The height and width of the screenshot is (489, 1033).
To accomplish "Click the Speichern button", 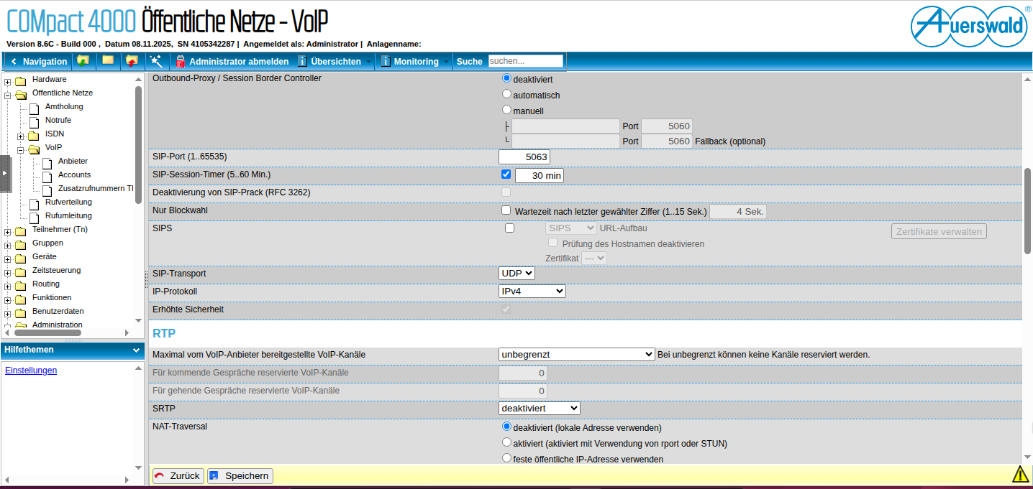I will coord(240,475).
